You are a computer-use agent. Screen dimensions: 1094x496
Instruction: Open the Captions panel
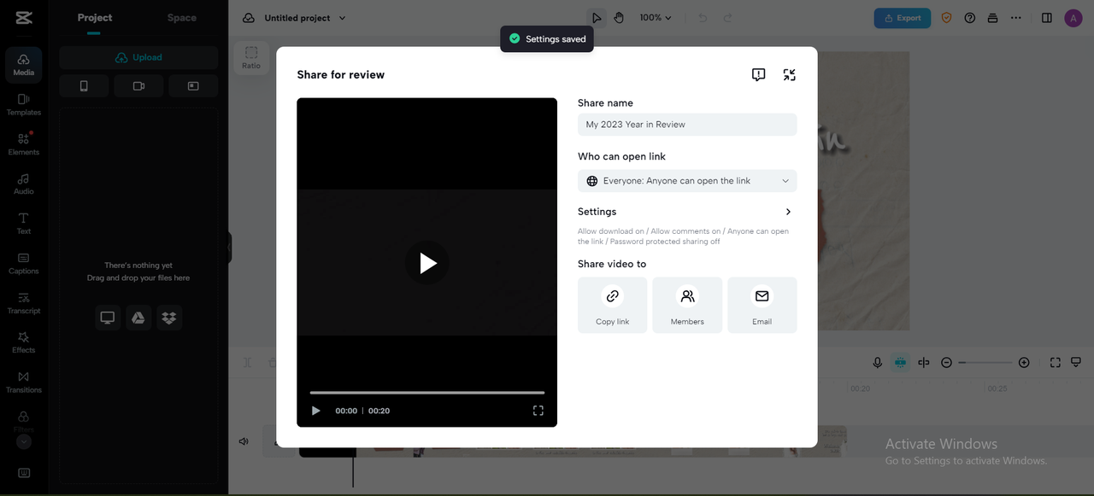tap(24, 264)
